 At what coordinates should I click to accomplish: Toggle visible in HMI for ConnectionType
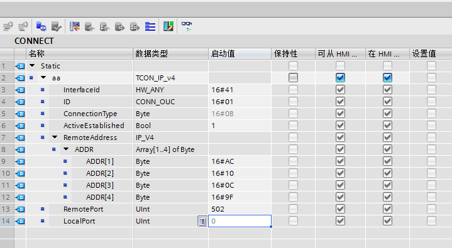387,114
